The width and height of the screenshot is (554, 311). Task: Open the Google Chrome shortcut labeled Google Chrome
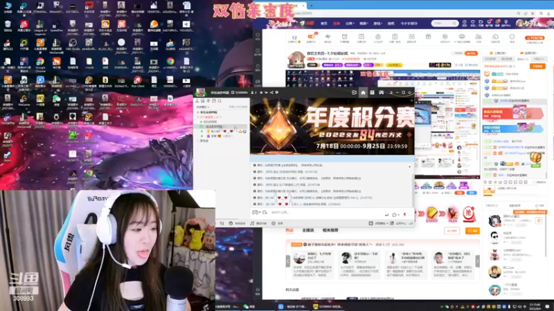click(x=40, y=64)
